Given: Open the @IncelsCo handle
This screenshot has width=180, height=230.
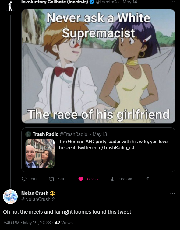Looking at the screenshot, I should [x=107, y=2].
